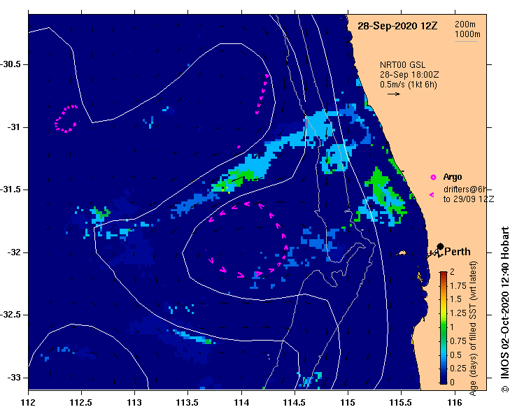This screenshot has width=517, height=414.
Task: Click the latitude axis label '-32'
Action: click(x=13, y=252)
